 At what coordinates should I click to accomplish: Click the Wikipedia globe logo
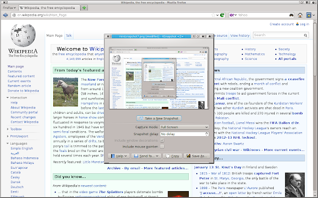[x=23, y=35]
